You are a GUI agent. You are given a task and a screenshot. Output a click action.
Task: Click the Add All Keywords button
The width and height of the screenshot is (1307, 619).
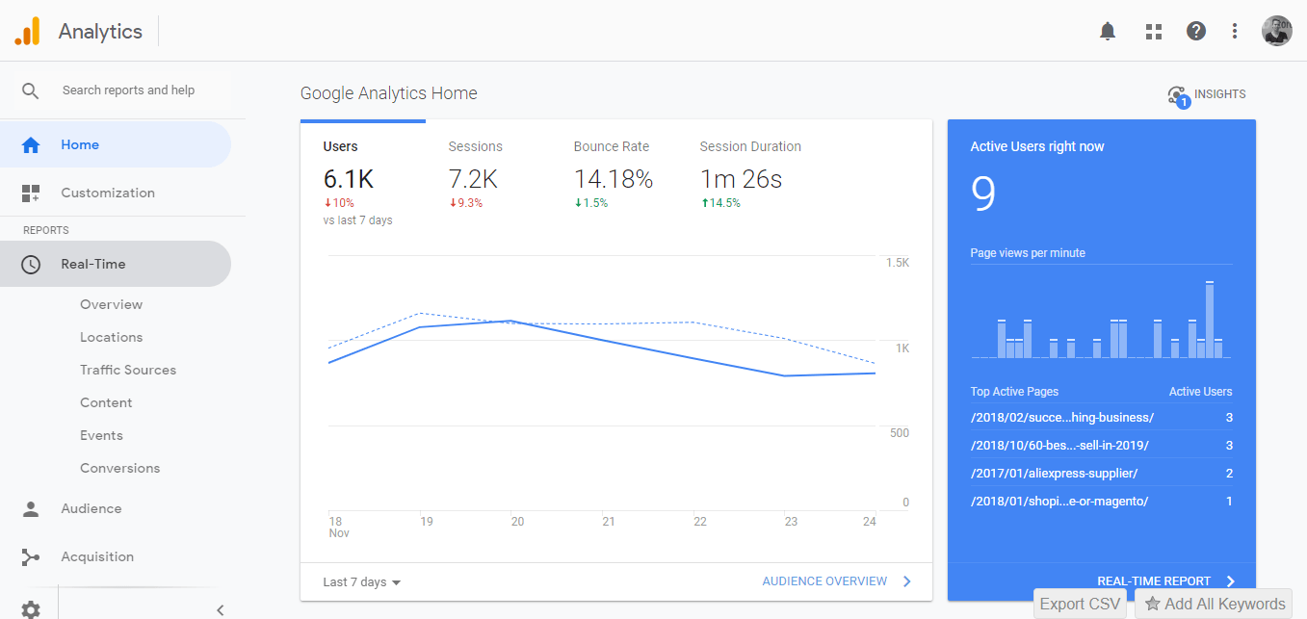pos(1214,605)
